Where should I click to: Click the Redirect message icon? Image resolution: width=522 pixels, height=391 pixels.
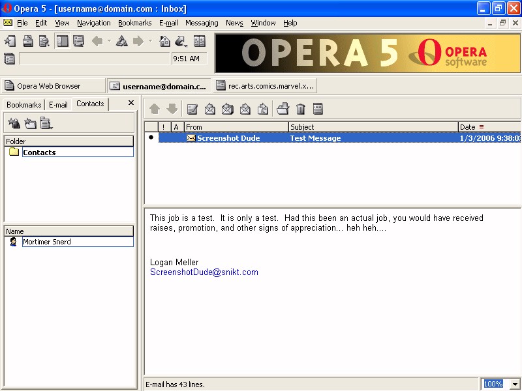[263, 109]
